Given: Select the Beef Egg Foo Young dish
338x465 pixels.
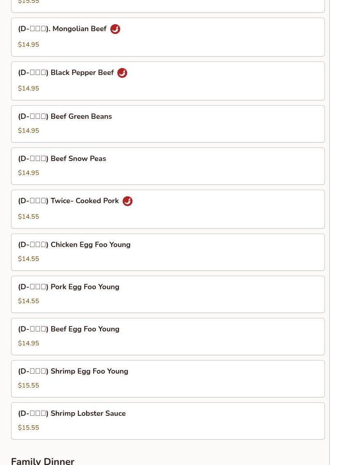Looking at the screenshot, I should point(69,329).
